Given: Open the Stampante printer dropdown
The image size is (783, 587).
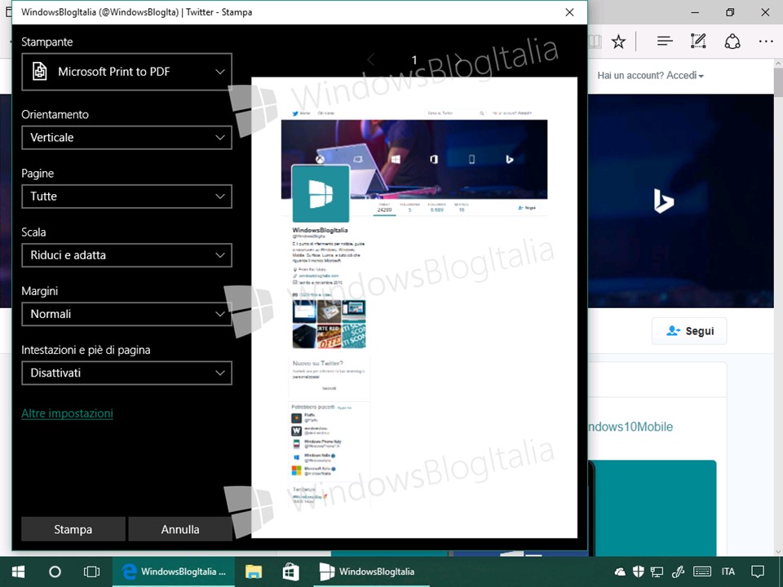Looking at the screenshot, I should (127, 72).
